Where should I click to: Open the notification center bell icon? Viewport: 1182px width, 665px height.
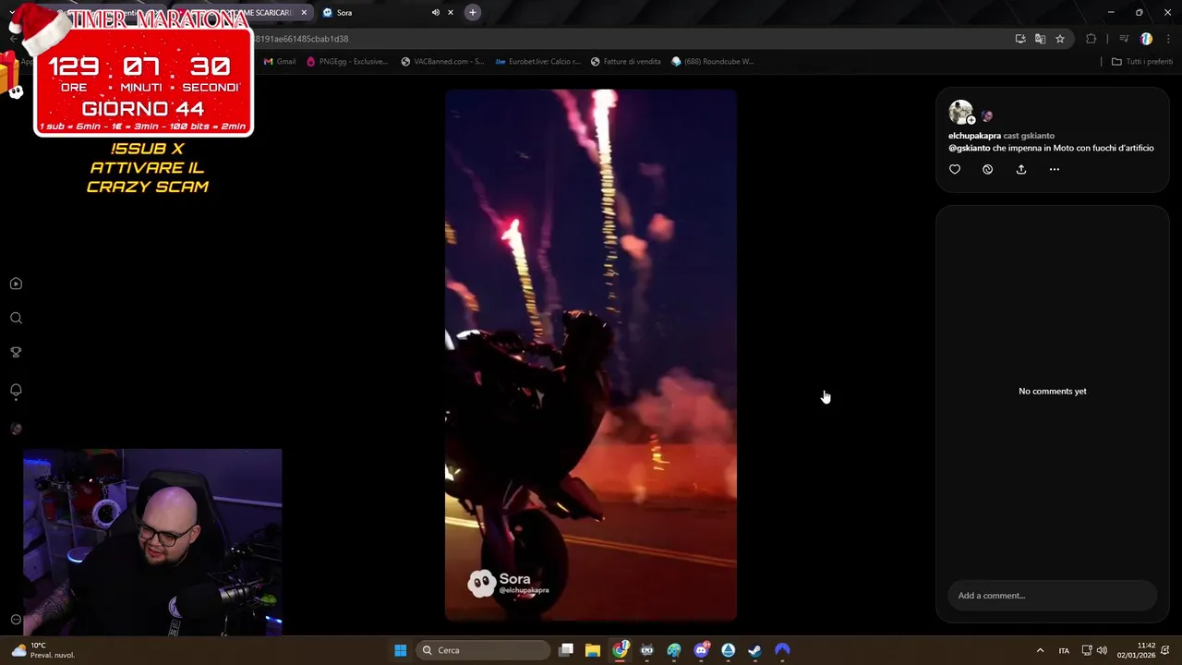pos(1166,650)
